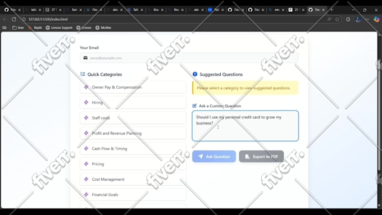Click lightning icon beside Hiring
382x215 pixels.
pyautogui.click(x=86, y=102)
